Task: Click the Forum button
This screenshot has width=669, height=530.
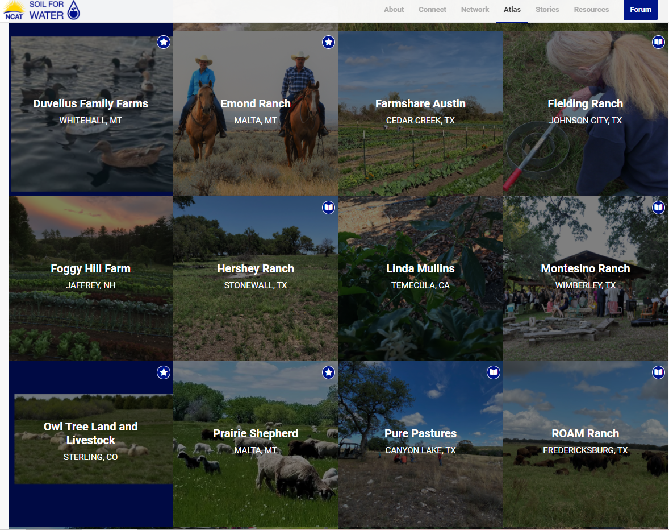Action: 641,10
